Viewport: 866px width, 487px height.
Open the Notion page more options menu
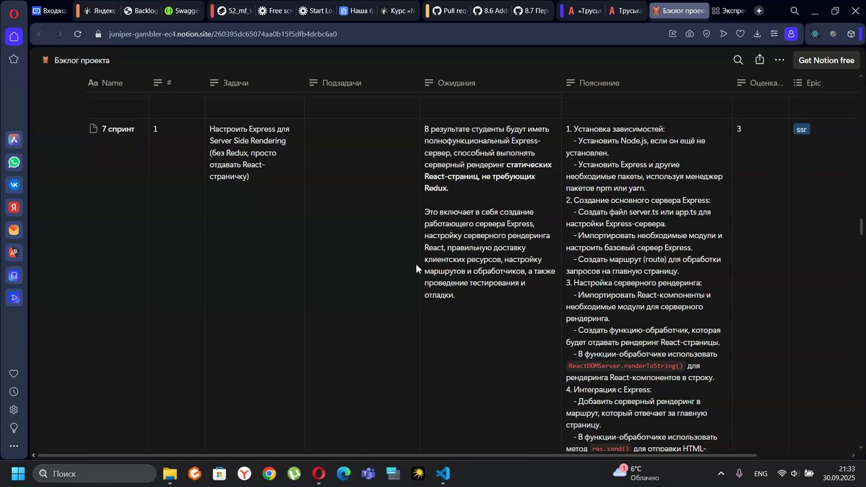point(779,60)
